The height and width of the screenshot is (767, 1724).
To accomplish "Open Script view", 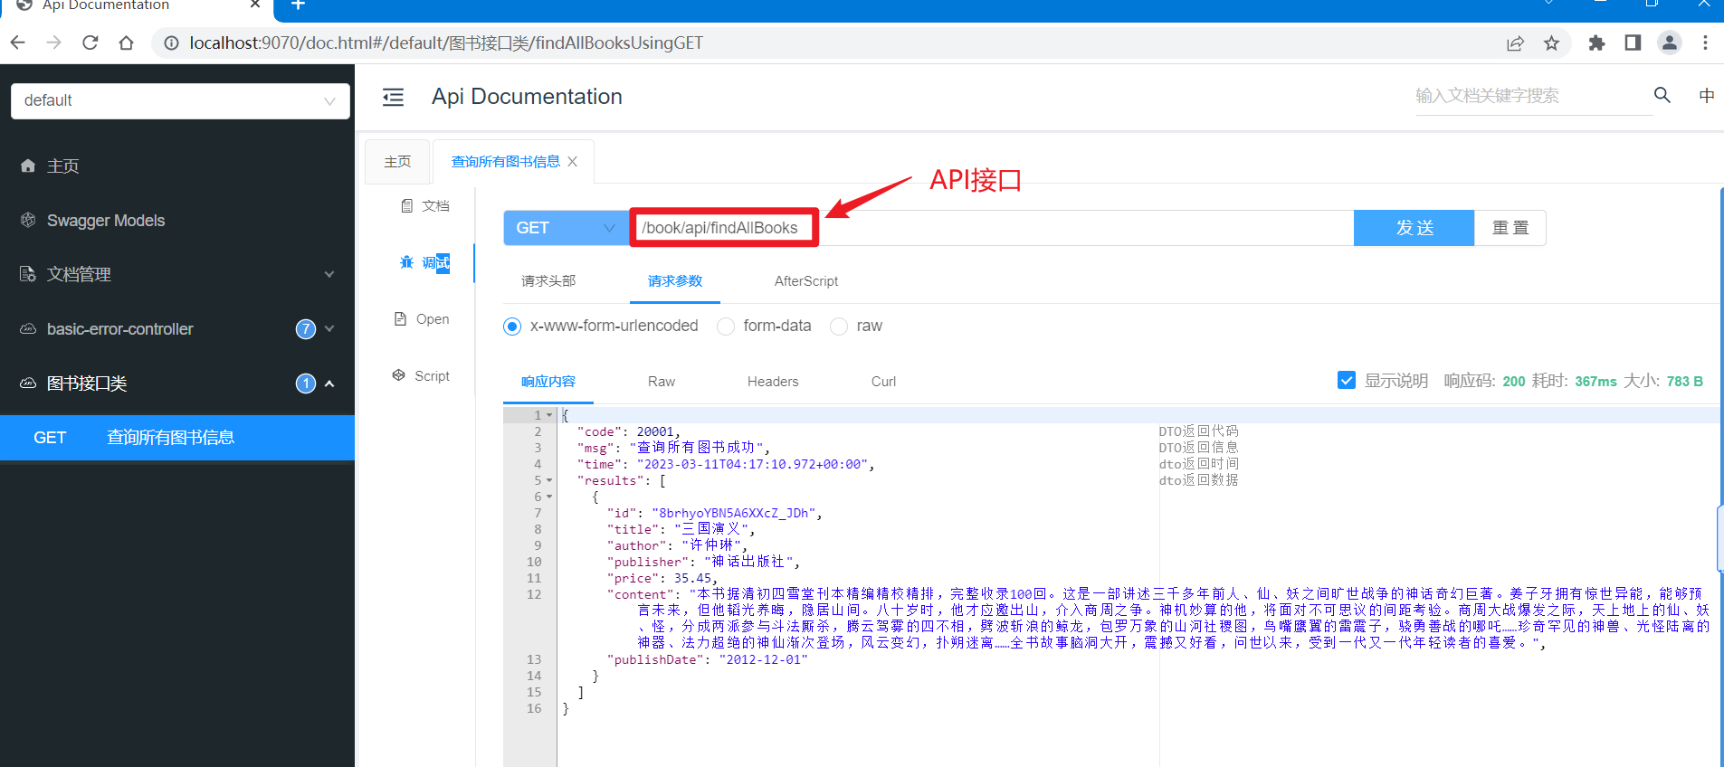I will 421,376.
